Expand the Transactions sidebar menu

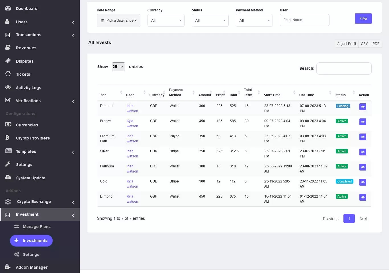[x=28, y=35]
